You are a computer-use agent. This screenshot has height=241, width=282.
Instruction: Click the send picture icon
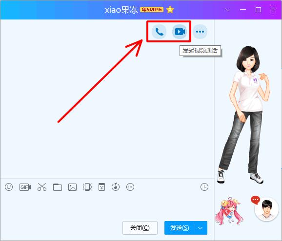click(73, 187)
